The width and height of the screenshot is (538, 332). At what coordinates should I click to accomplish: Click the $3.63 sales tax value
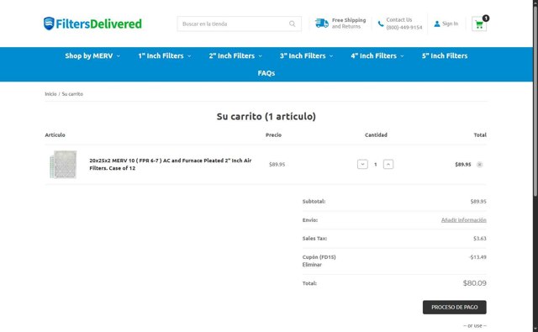pos(480,239)
